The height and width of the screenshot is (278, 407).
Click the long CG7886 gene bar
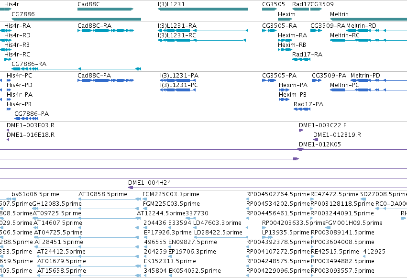77,19
